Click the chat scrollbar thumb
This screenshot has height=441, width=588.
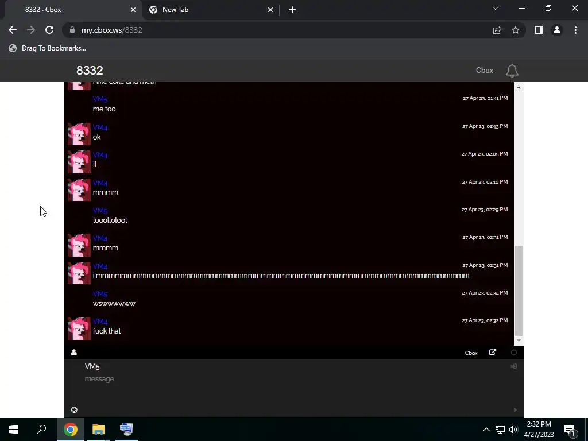click(x=519, y=290)
